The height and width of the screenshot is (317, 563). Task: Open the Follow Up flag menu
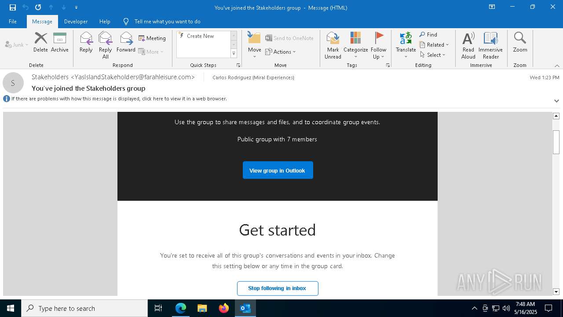click(378, 45)
